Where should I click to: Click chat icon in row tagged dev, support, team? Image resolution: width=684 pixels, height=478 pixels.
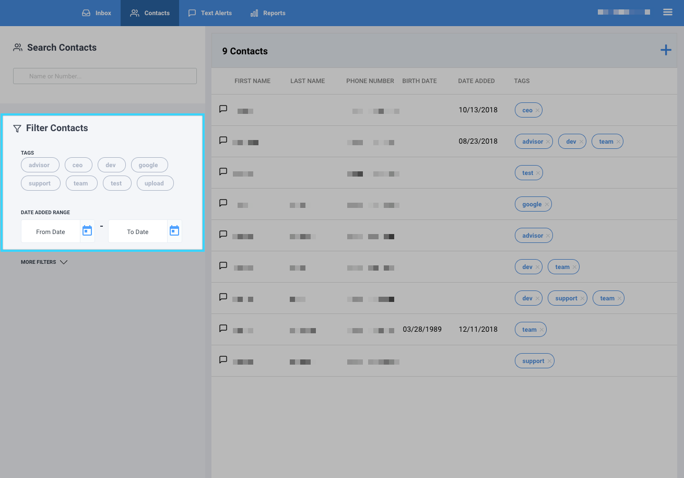pyautogui.click(x=223, y=297)
